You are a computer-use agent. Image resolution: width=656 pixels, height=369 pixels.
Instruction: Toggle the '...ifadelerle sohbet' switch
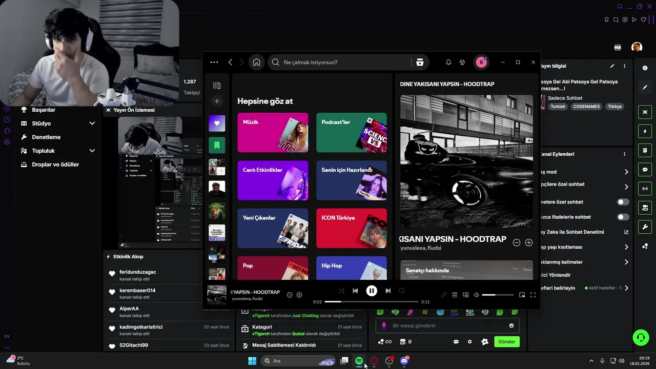coord(623,217)
